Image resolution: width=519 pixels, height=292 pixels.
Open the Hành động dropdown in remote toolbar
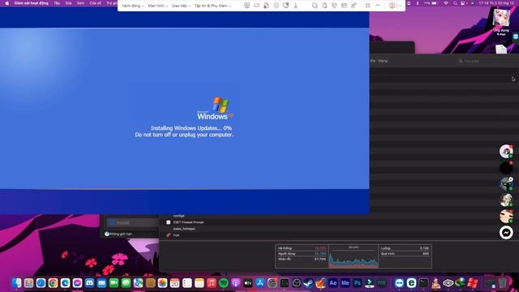click(x=133, y=6)
